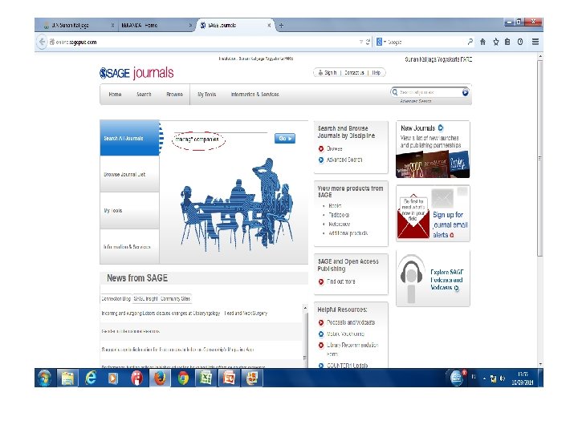Select the Browse Journal List side tab
The width and height of the screenshot is (578, 433).
coord(129,174)
